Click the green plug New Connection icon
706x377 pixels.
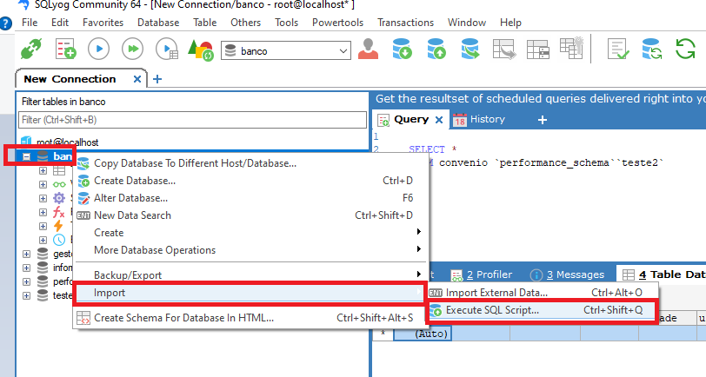pyautogui.click(x=30, y=50)
